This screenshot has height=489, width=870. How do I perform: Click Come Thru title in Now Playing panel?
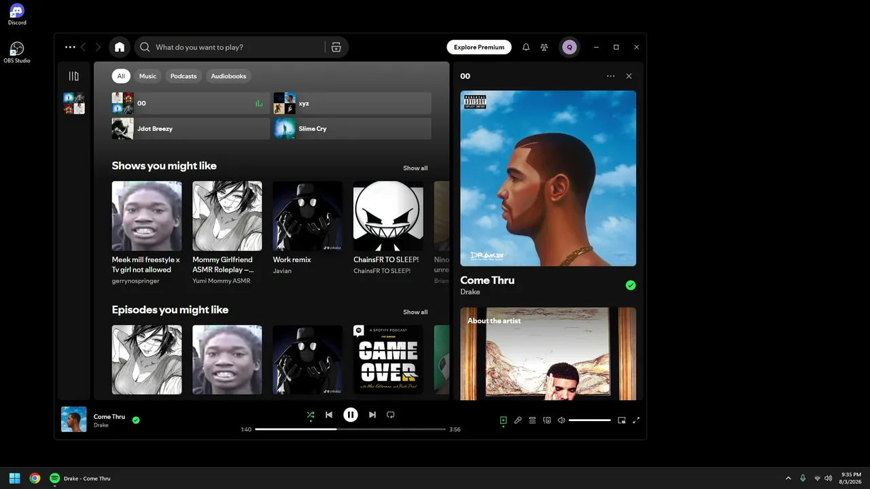487,280
